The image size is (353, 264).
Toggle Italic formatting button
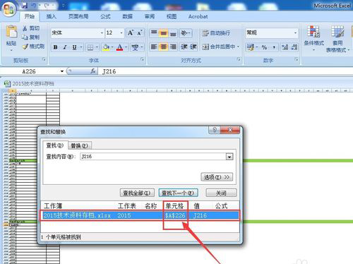click(x=65, y=47)
